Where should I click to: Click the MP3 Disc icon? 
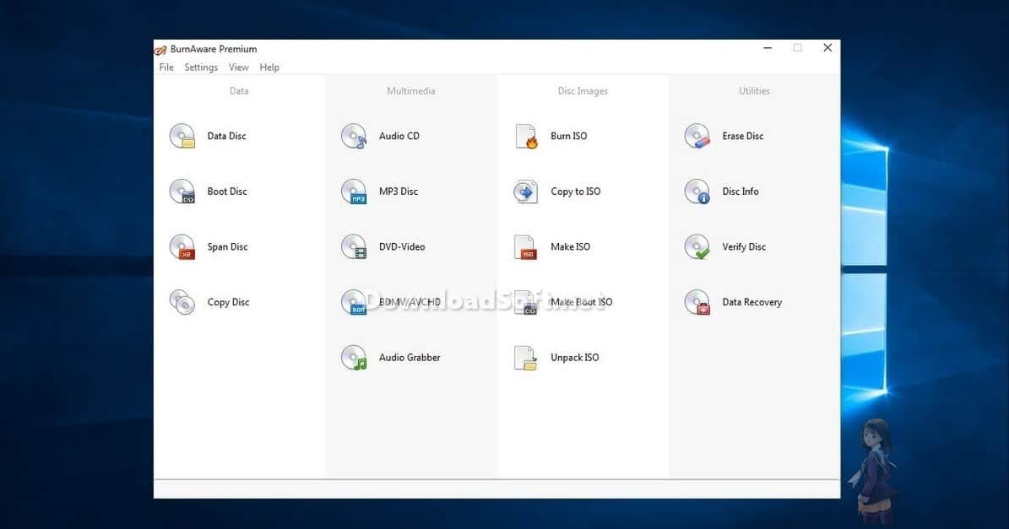point(354,192)
